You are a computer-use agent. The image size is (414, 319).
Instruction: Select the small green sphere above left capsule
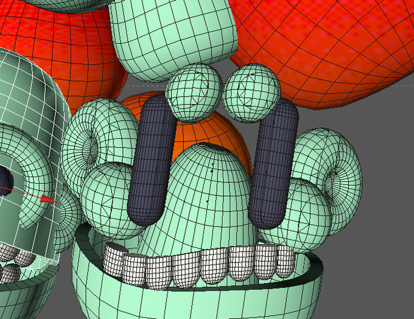pos(194,93)
